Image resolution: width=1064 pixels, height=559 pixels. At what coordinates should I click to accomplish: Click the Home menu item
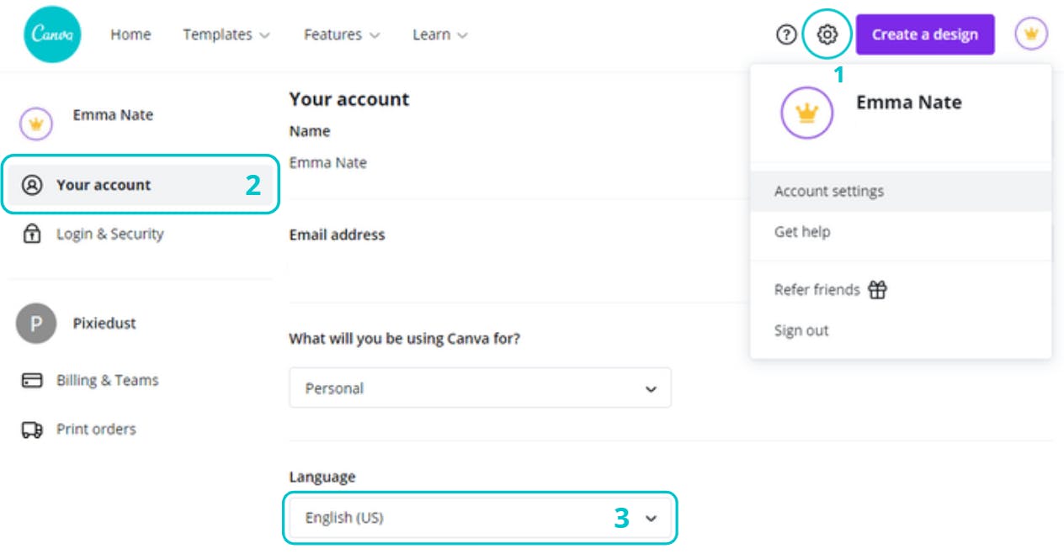tap(131, 34)
